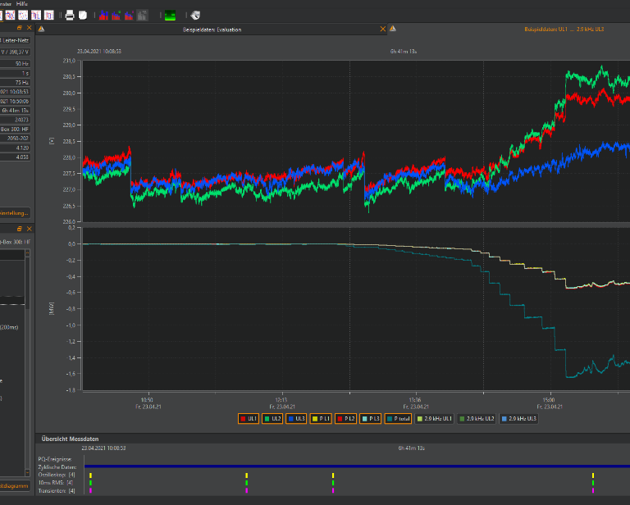Click the blue Zyklische Daten bar
630x505 pixels.
pos(357,466)
